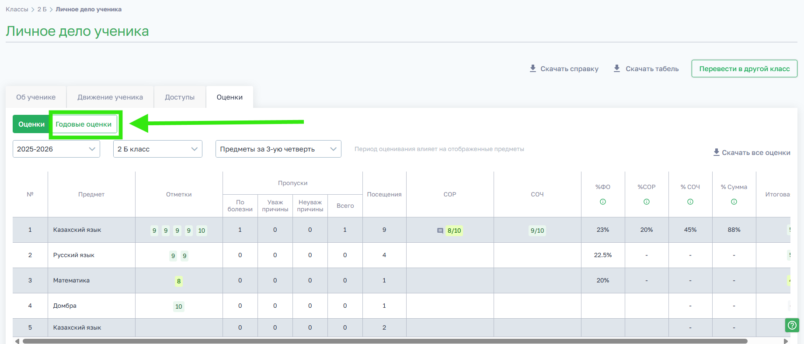
Task: Click the Скачать справку download link
Action: tap(564, 69)
